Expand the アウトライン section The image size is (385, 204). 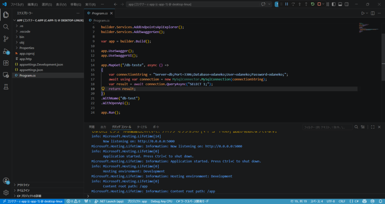(x=48, y=185)
